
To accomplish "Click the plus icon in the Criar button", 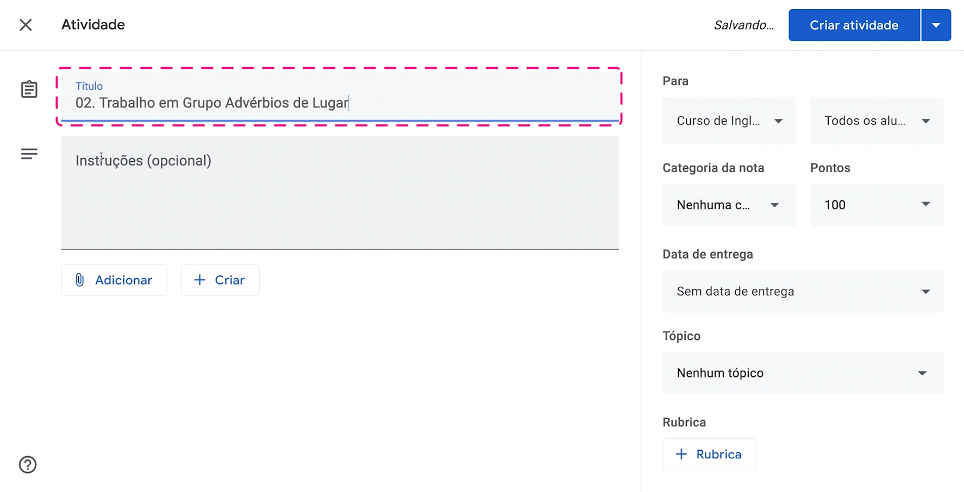I will point(199,280).
